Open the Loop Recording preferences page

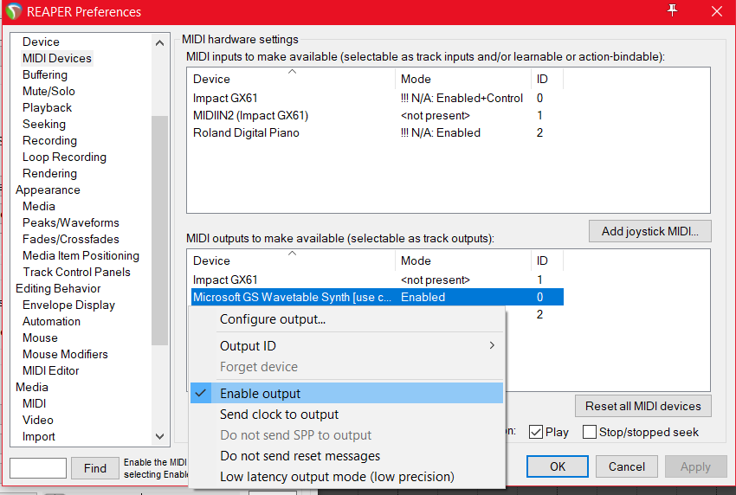[64, 157]
